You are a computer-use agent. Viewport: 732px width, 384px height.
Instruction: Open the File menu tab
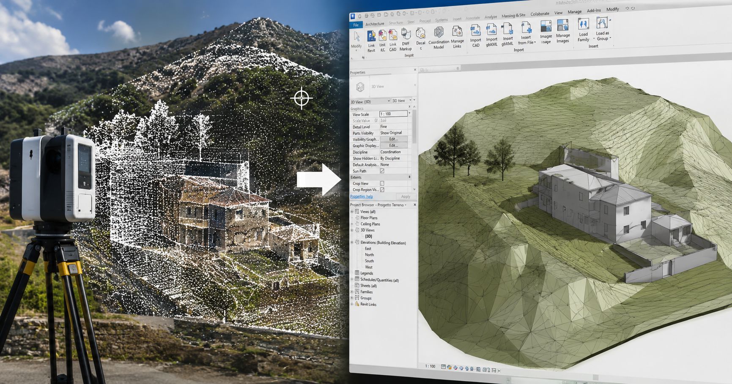click(x=356, y=25)
